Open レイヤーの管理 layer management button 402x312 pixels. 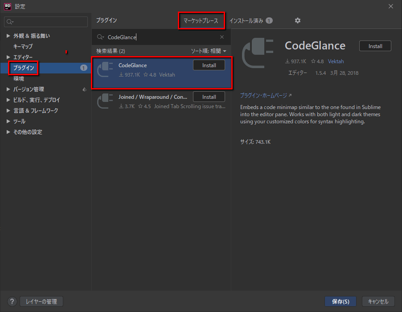41,301
